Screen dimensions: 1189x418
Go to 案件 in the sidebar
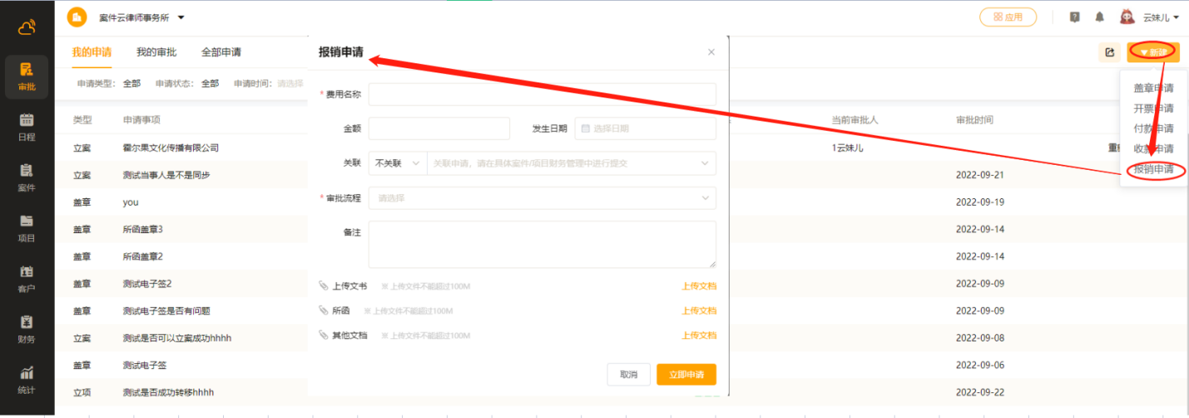(x=27, y=177)
